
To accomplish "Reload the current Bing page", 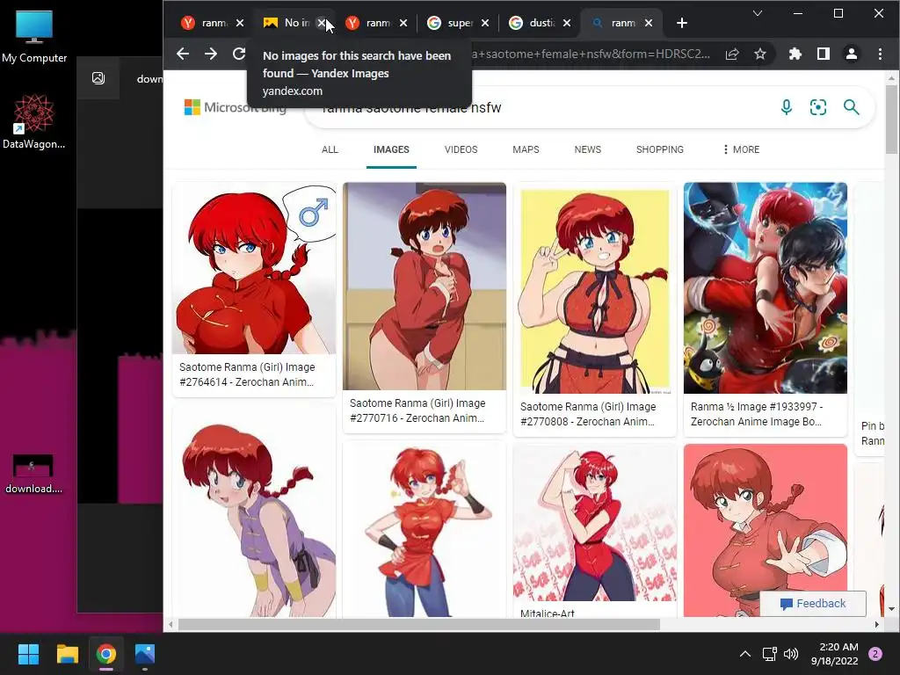I will pyautogui.click(x=239, y=54).
